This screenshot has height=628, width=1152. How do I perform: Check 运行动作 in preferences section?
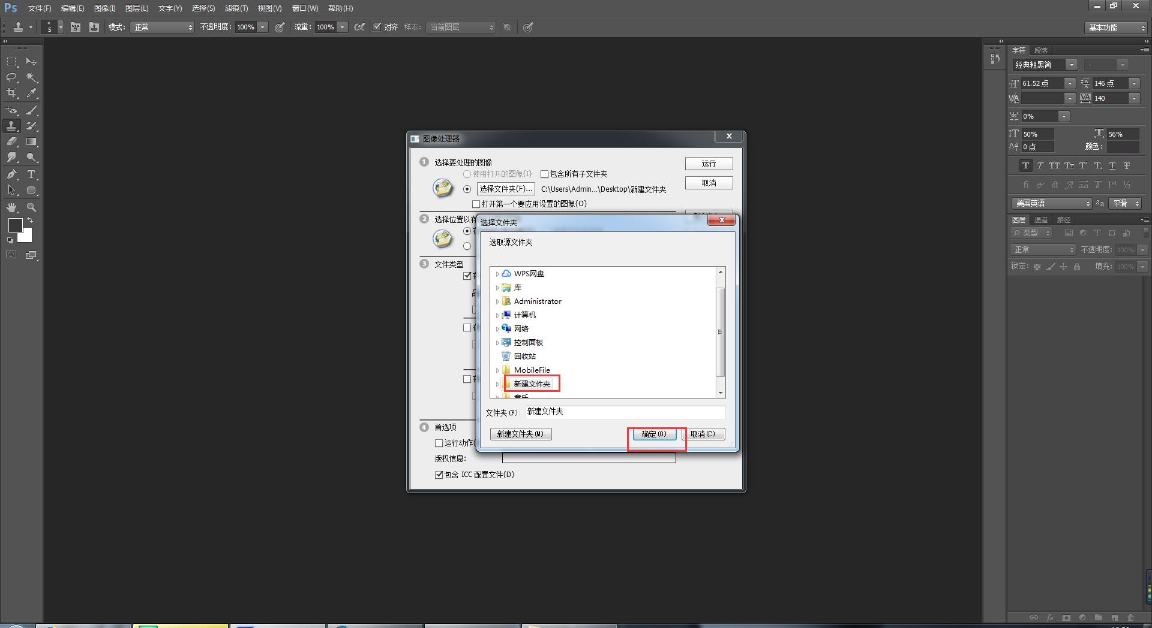pos(439,443)
